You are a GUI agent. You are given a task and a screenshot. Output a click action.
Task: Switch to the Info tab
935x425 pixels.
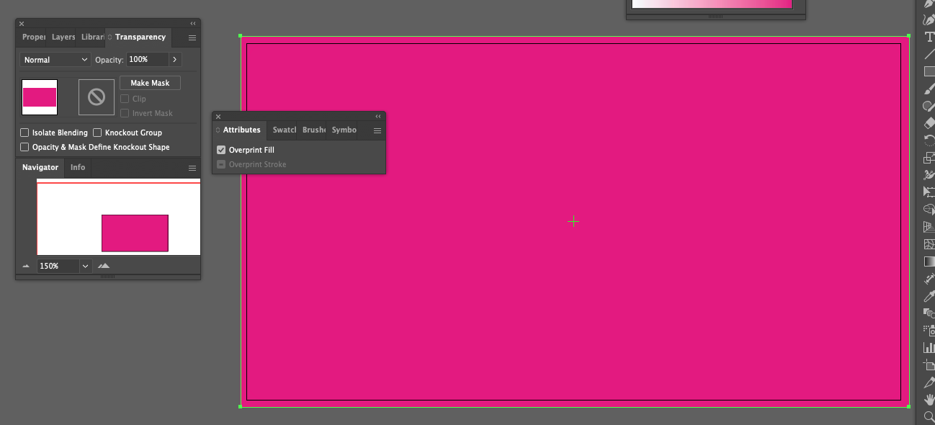point(78,167)
